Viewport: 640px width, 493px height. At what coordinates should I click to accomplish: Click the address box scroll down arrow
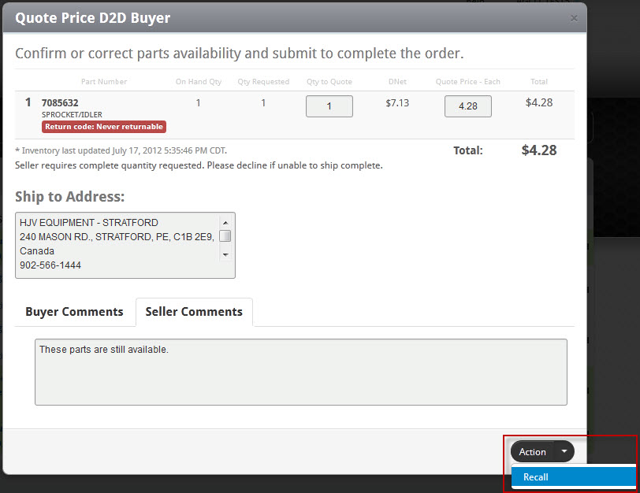tap(225, 255)
